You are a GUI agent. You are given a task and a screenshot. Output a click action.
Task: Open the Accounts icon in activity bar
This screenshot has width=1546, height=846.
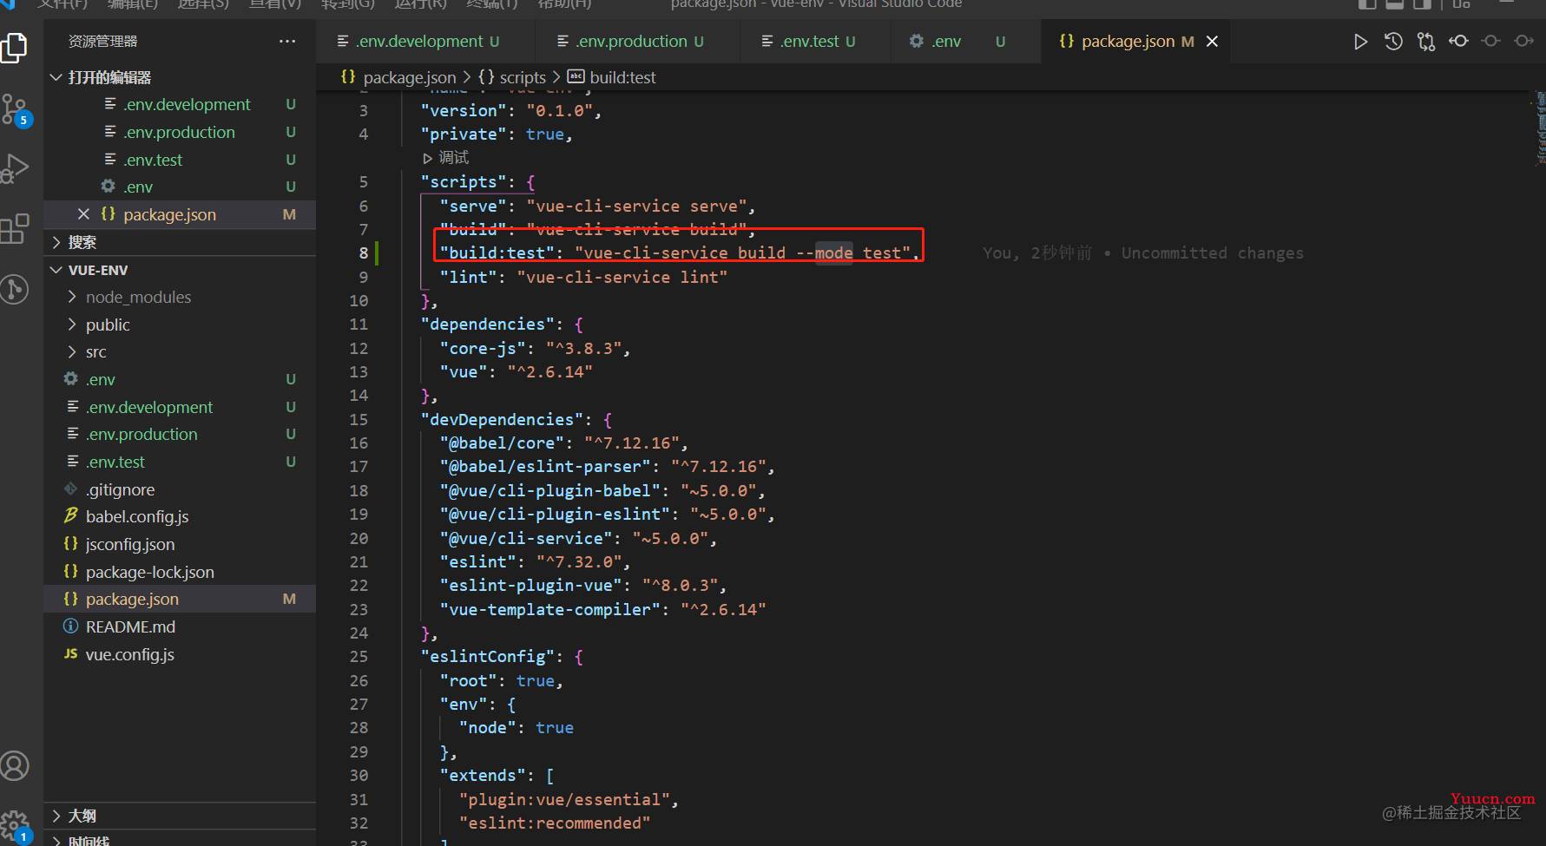(15, 766)
